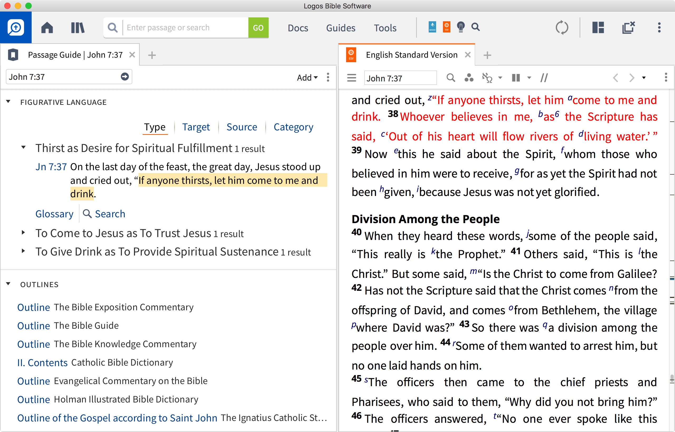
Task: Go to the Home screen icon
Action: click(47, 27)
